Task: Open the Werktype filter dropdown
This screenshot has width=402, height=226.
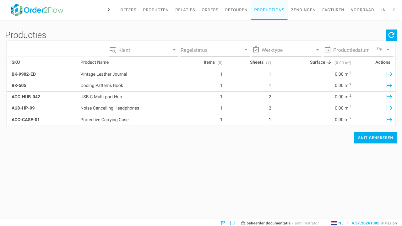Action: point(287,50)
